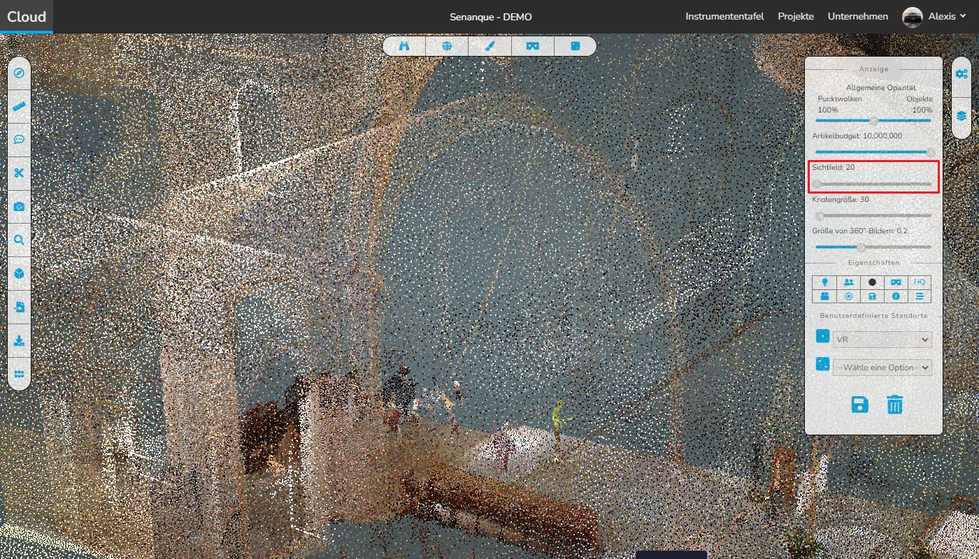The width and height of the screenshot is (979, 559).
Task: Open the comment annotation tool
Action: point(19,140)
